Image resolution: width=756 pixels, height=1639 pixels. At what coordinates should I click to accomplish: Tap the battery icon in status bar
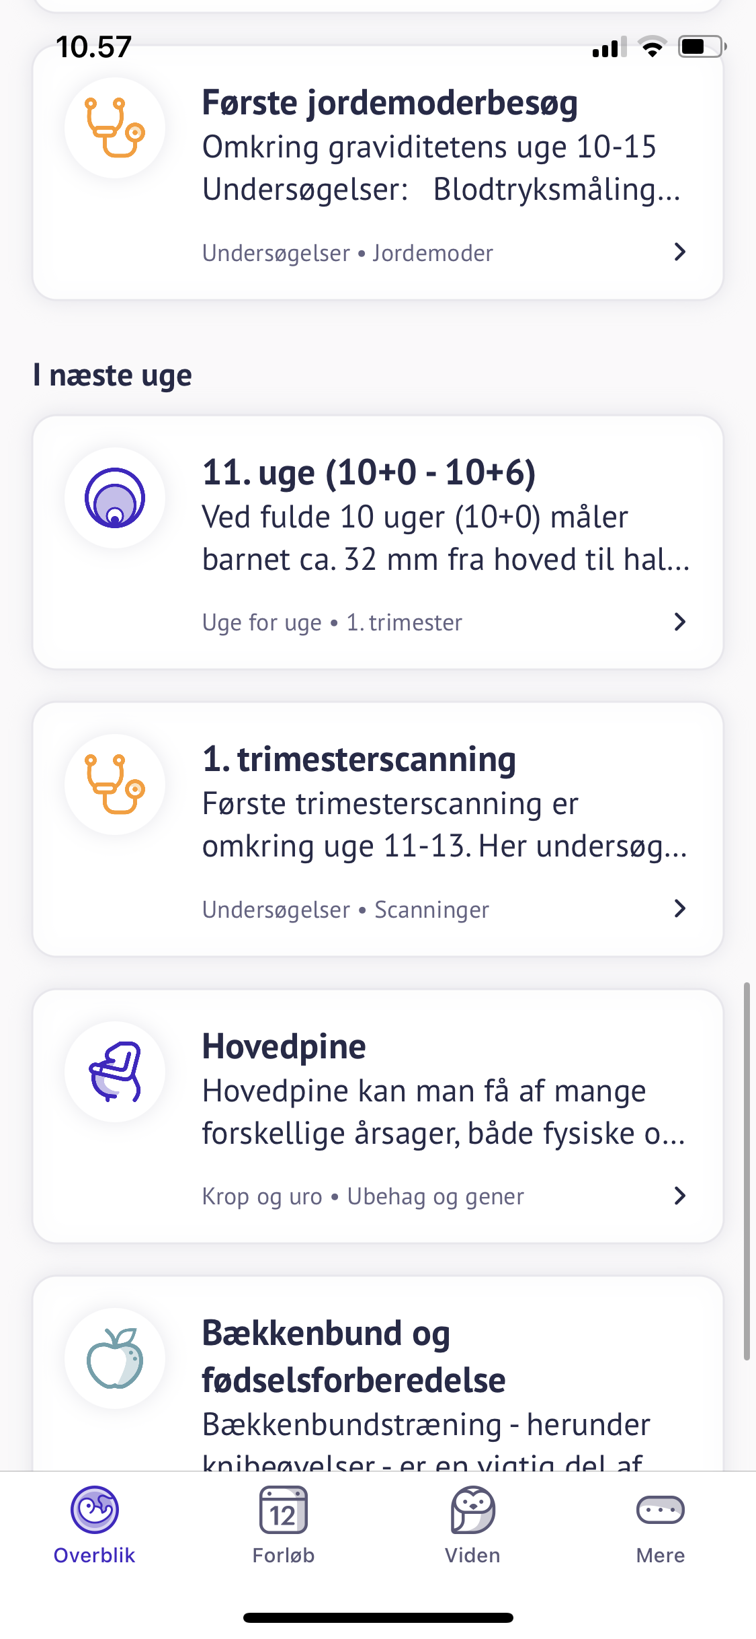tap(701, 47)
